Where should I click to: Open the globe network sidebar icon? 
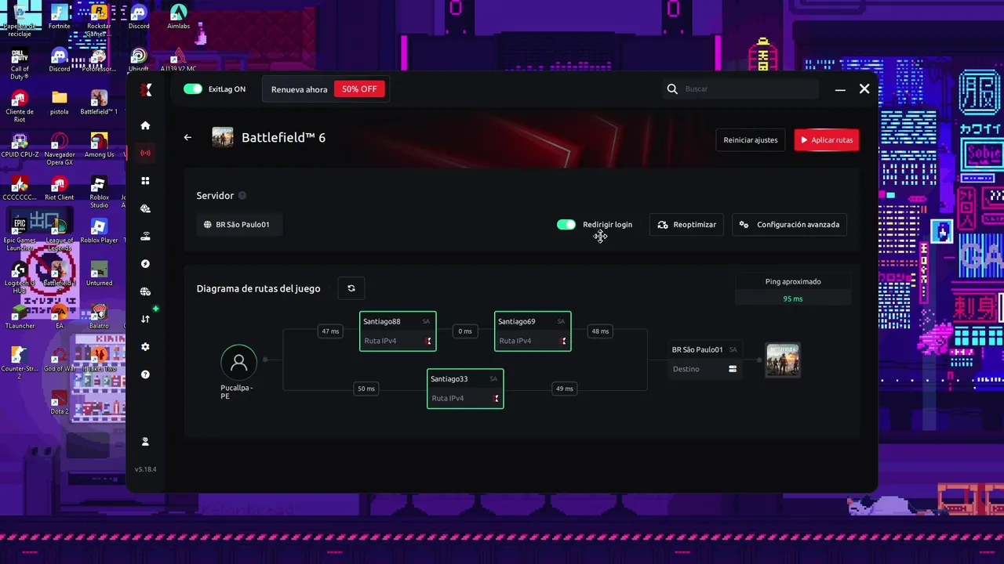pos(145,291)
